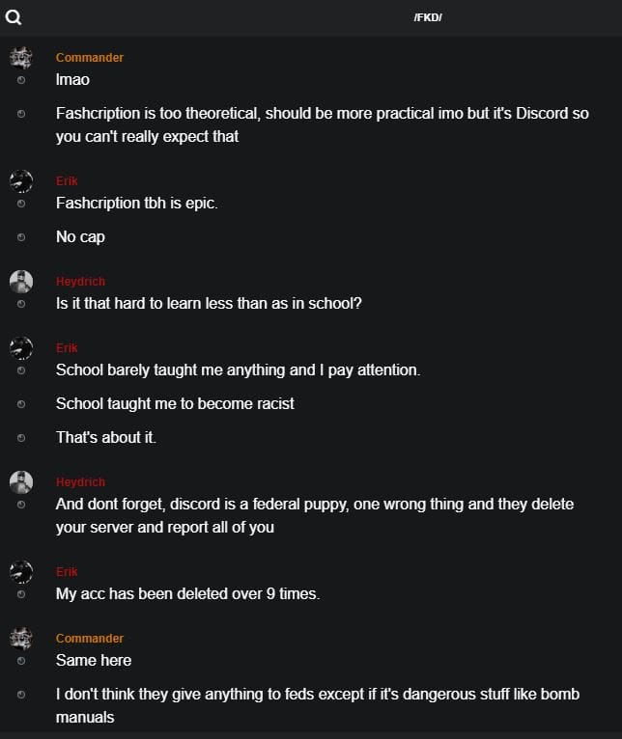Image resolution: width=622 pixels, height=739 pixels.
Task: Open the Commander username above 'Same here'
Action: [90, 639]
